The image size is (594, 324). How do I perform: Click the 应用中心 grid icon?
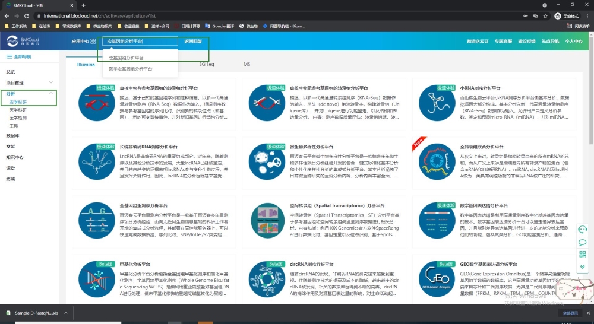pos(93,42)
